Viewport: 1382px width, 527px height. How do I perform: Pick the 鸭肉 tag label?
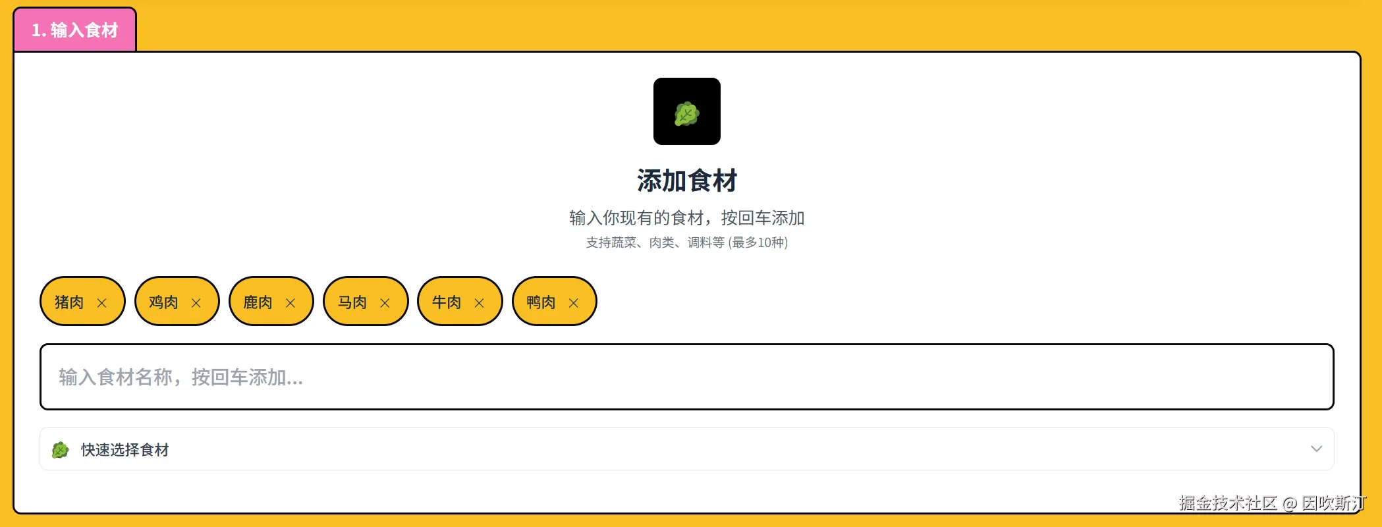coord(541,302)
